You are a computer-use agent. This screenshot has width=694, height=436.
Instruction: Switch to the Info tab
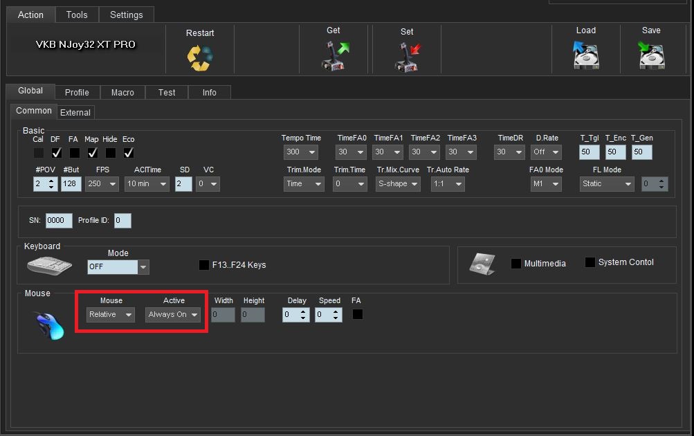coord(210,92)
